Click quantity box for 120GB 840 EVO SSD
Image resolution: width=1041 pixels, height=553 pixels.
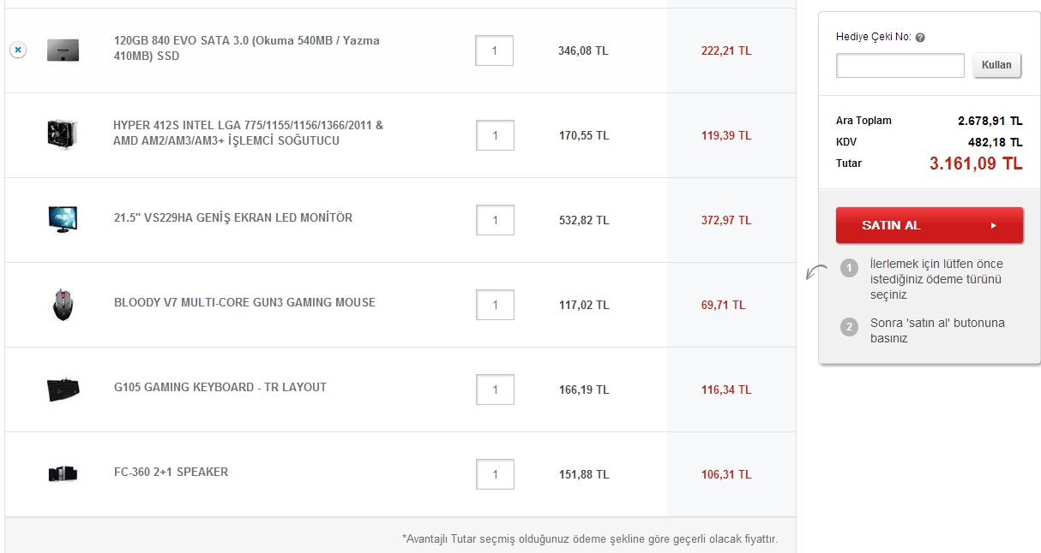495,51
